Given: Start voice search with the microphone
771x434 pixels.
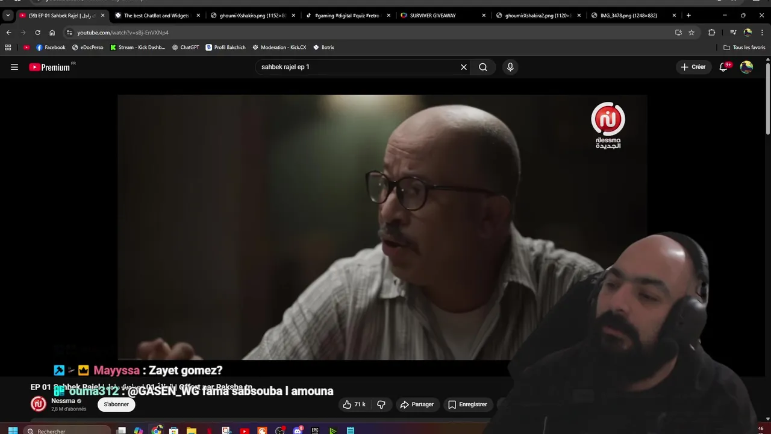Looking at the screenshot, I should (510, 67).
